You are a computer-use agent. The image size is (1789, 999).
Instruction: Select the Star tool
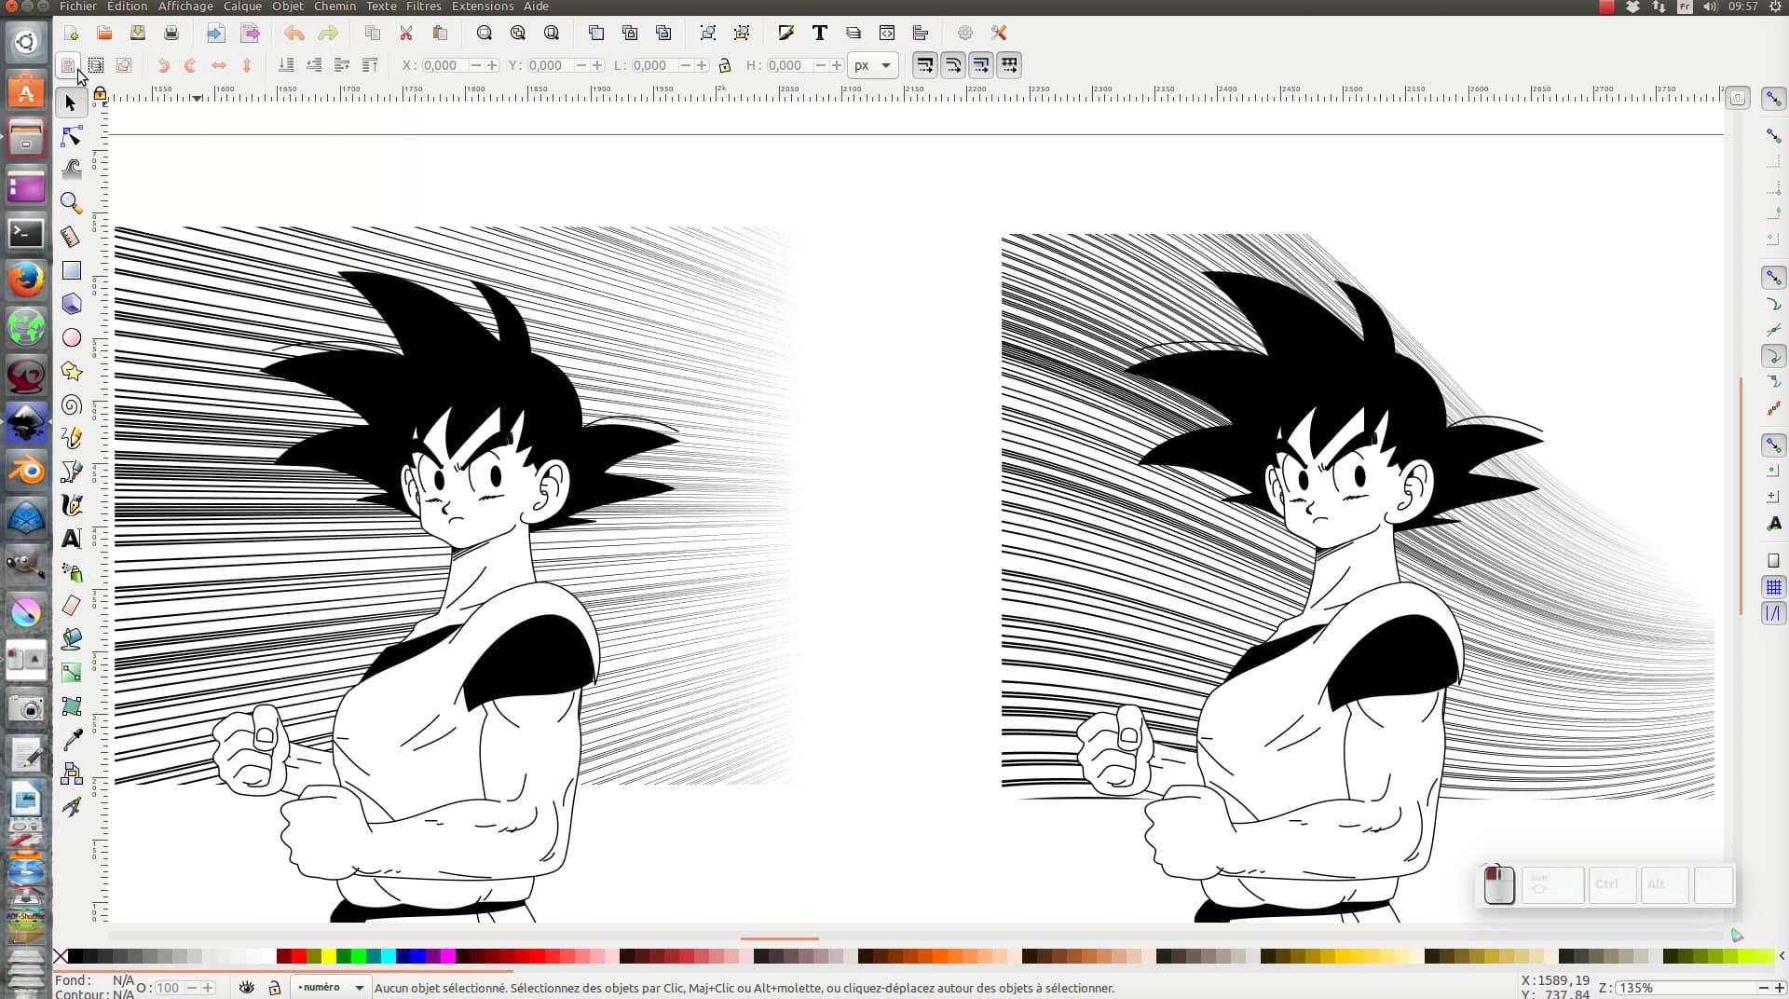pos(70,371)
